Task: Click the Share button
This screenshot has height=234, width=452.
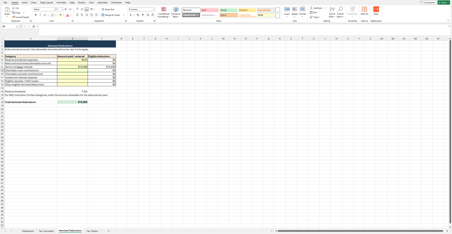Action: pyautogui.click(x=444, y=2)
